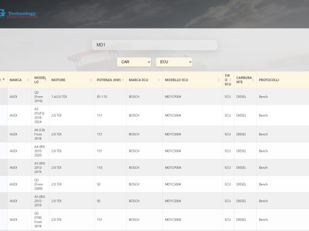Open the CAR vehicle type dropdown
The image size is (309, 231).
coord(134,62)
